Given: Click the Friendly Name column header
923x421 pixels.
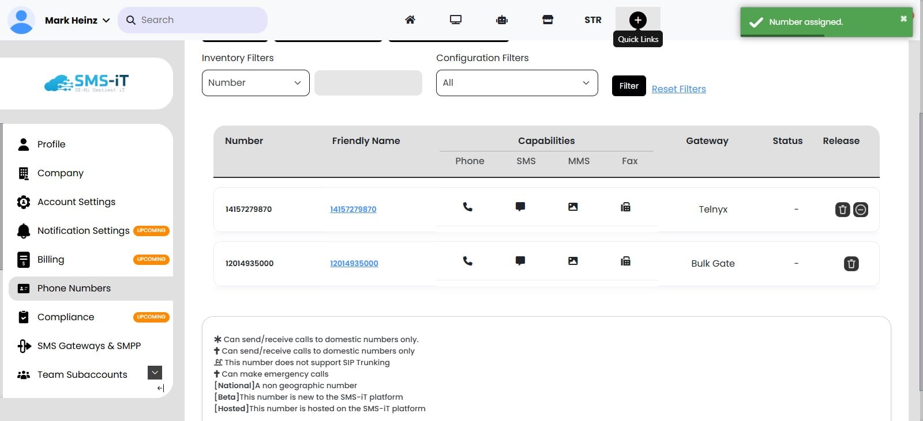Looking at the screenshot, I should pos(366,141).
